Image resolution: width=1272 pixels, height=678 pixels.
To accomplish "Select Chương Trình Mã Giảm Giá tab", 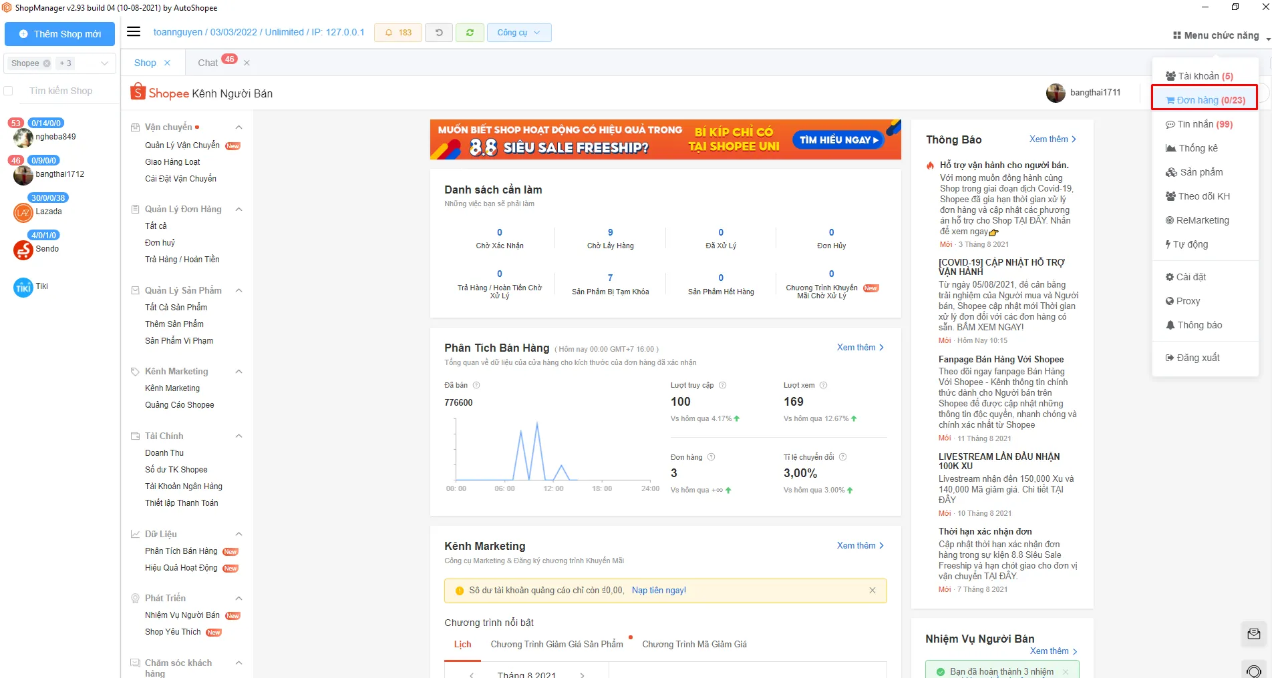I will click(x=694, y=645).
